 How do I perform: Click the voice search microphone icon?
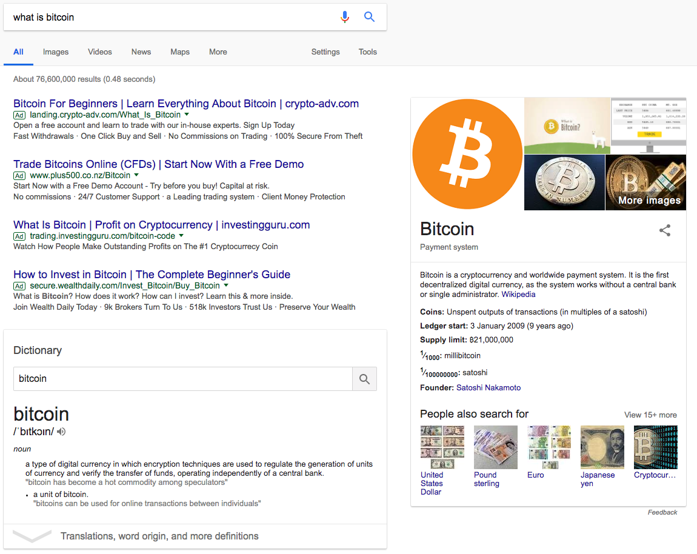click(344, 17)
